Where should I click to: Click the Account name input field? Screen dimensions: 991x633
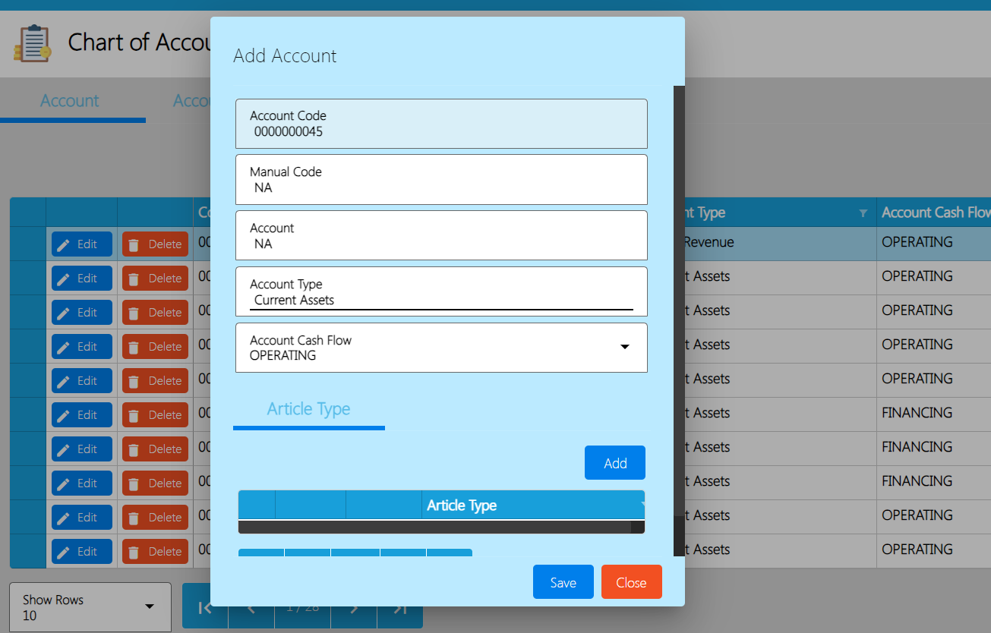coord(441,244)
